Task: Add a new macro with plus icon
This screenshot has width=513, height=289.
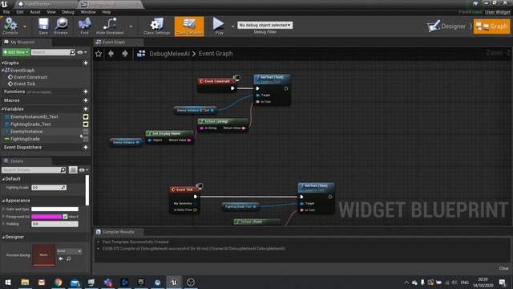Action: (x=86, y=100)
